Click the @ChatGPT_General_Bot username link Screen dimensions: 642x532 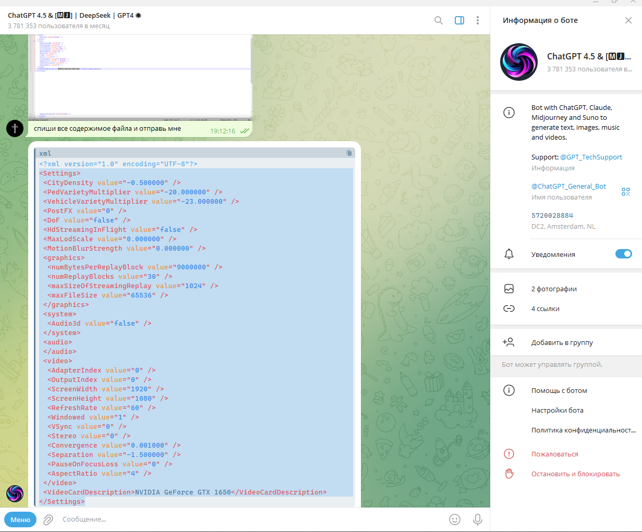click(x=568, y=186)
